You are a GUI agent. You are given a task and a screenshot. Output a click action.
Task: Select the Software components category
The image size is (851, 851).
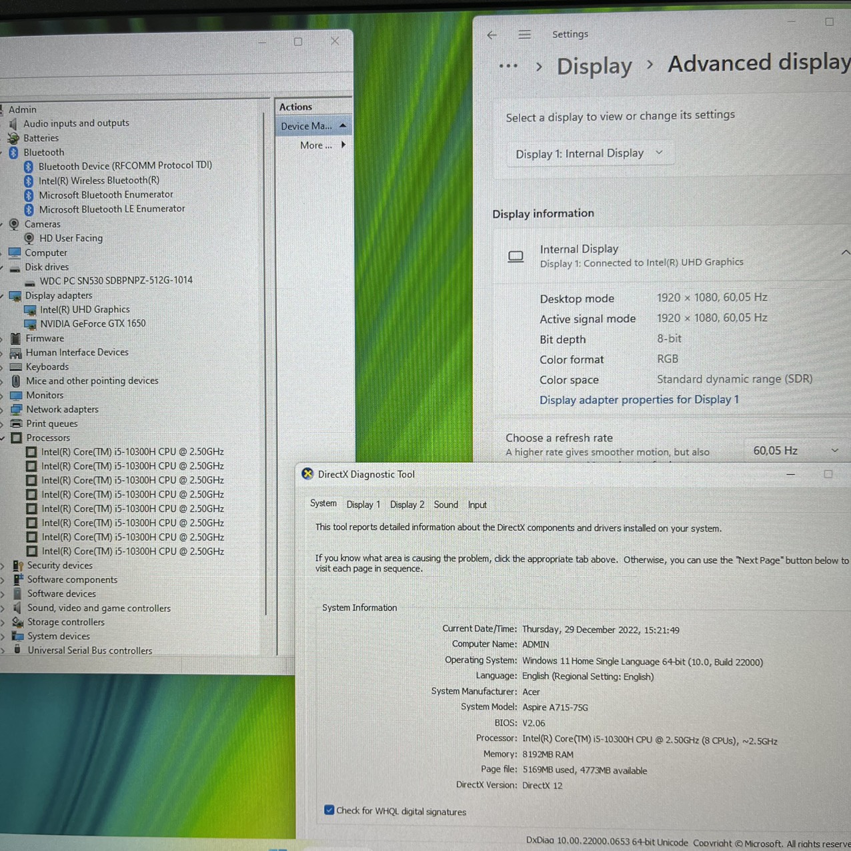(72, 580)
